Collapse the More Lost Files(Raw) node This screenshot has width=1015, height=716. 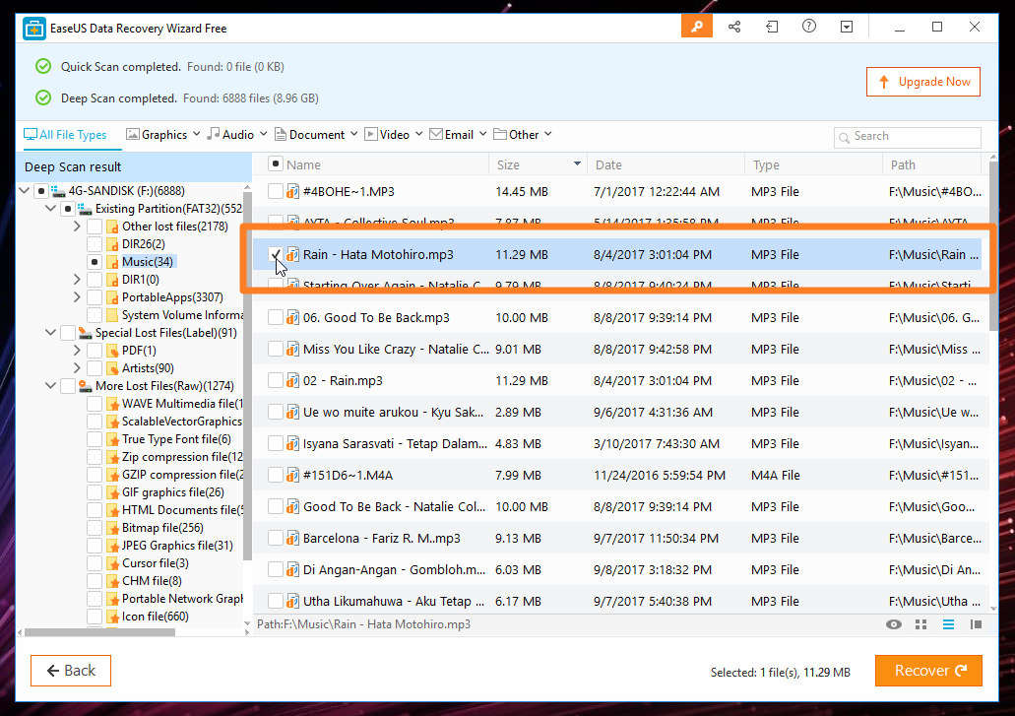pos(50,386)
